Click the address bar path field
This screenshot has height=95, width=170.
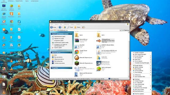tap(87, 30)
